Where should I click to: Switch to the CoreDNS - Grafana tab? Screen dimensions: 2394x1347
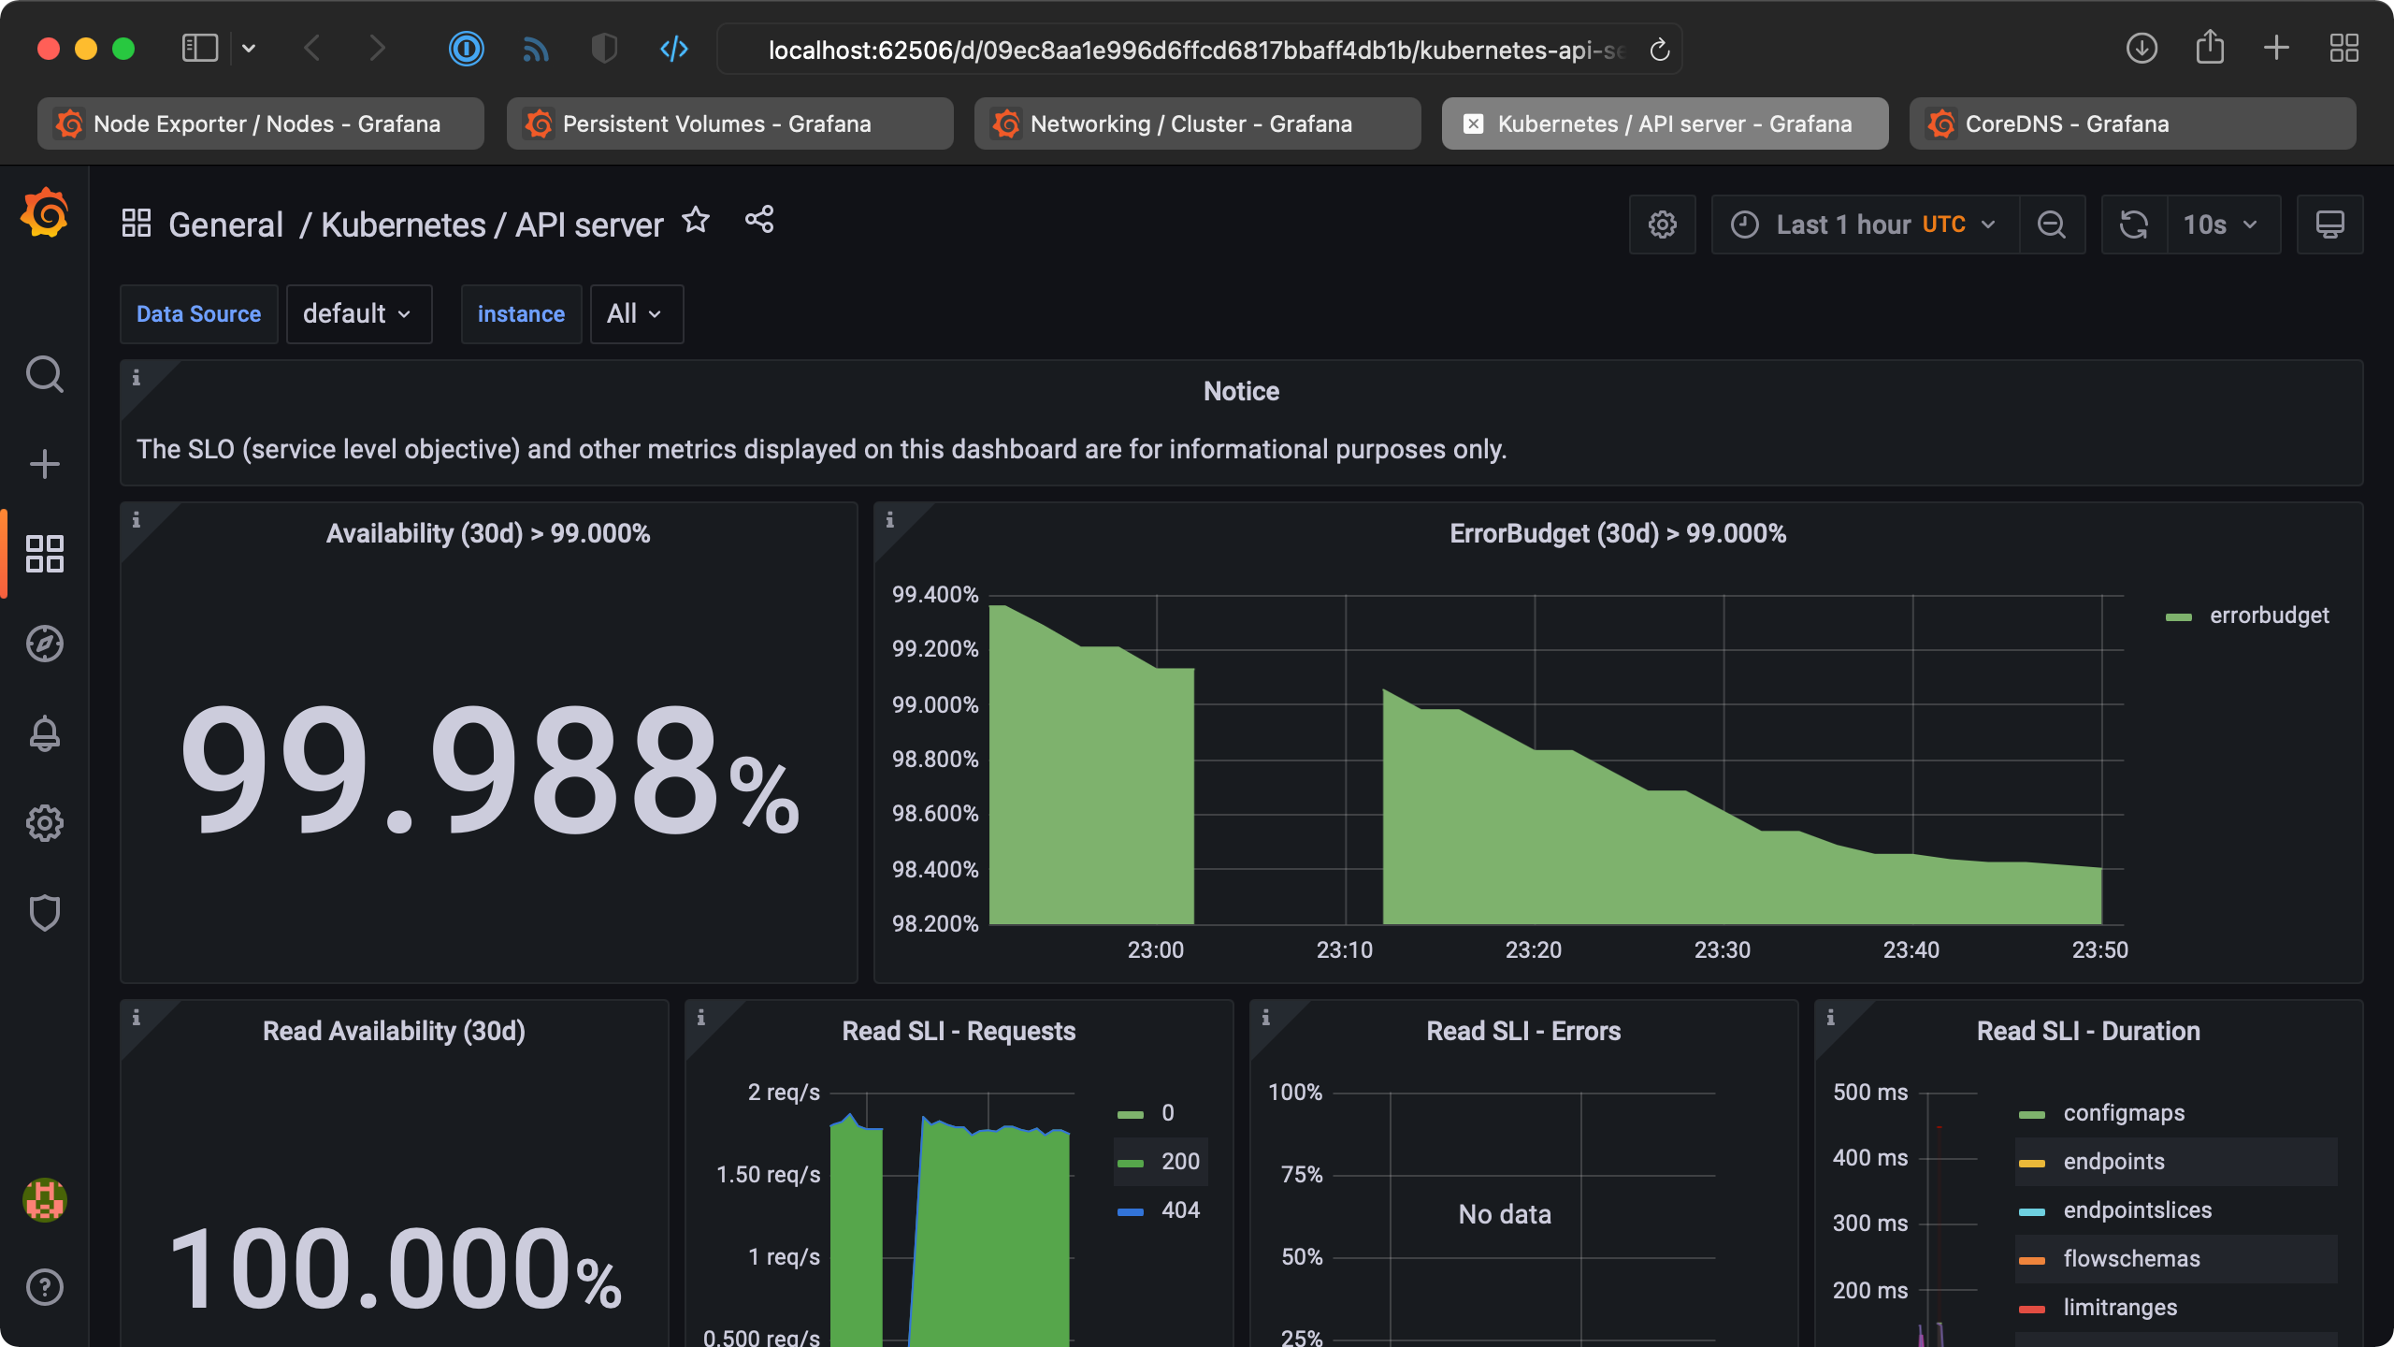[2132, 123]
